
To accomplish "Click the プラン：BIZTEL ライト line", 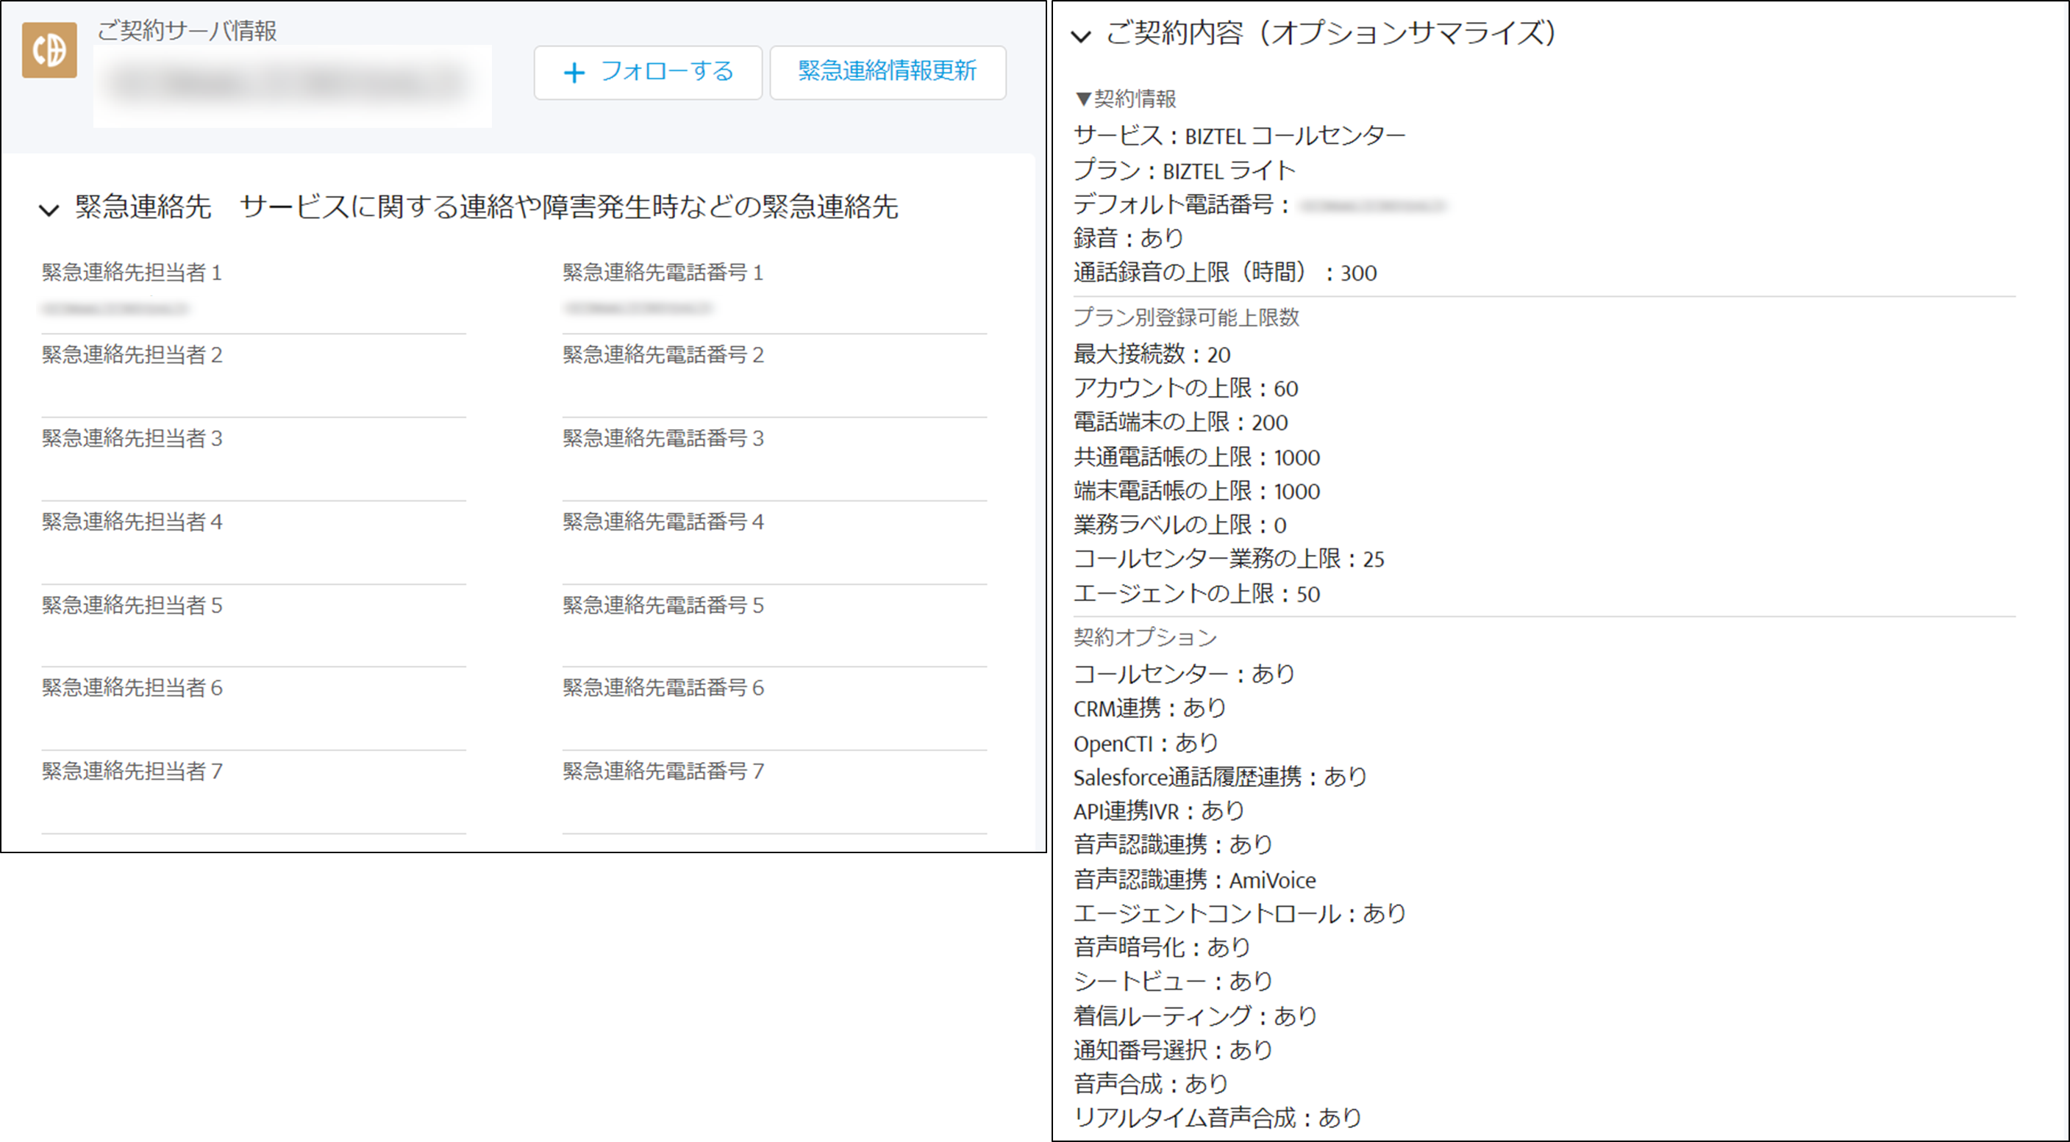I will (x=1185, y=170).
